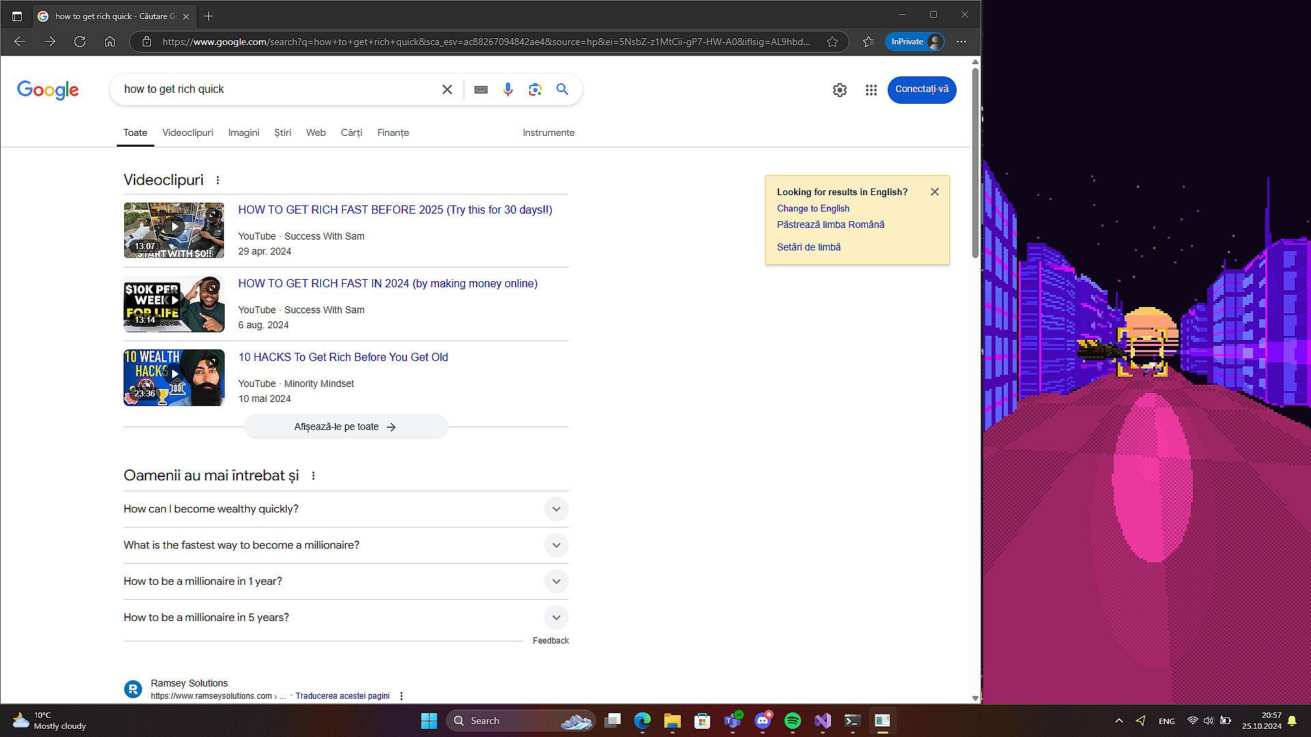
Task: Open Spotify from the taskbar
Action: (792, 721)
